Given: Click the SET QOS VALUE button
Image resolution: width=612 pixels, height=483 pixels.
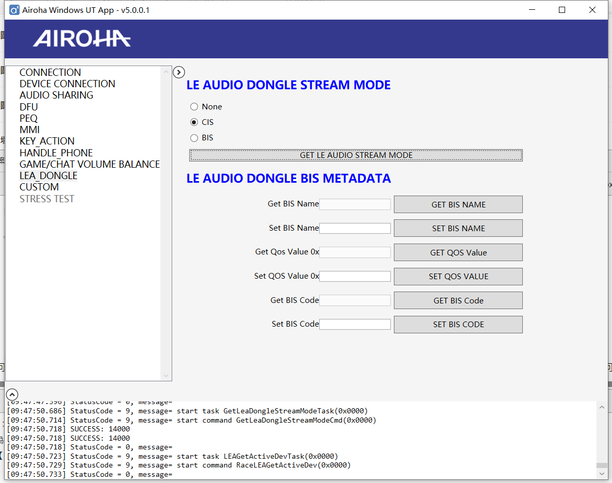Looking at the screenshot, I should [458, 276].
